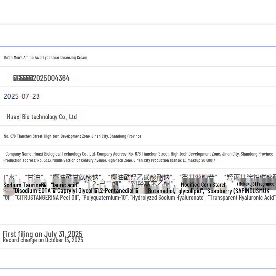The image size is (276, 276).
Task: Click the 'Company Name: Huaxi Biological Technology' line
Action: (x=139, y=154)
